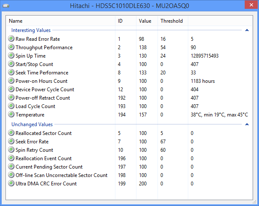Select the Ultra DMA CRC Error Count row name
Viewport: 259px width, 206px height.
(46, 184)
